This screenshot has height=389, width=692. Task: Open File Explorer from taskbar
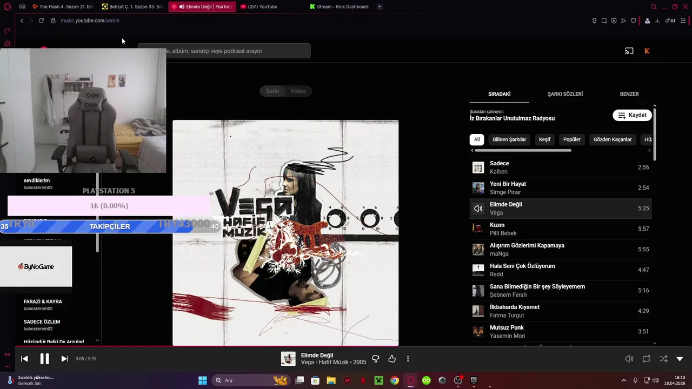coord(331,380)
